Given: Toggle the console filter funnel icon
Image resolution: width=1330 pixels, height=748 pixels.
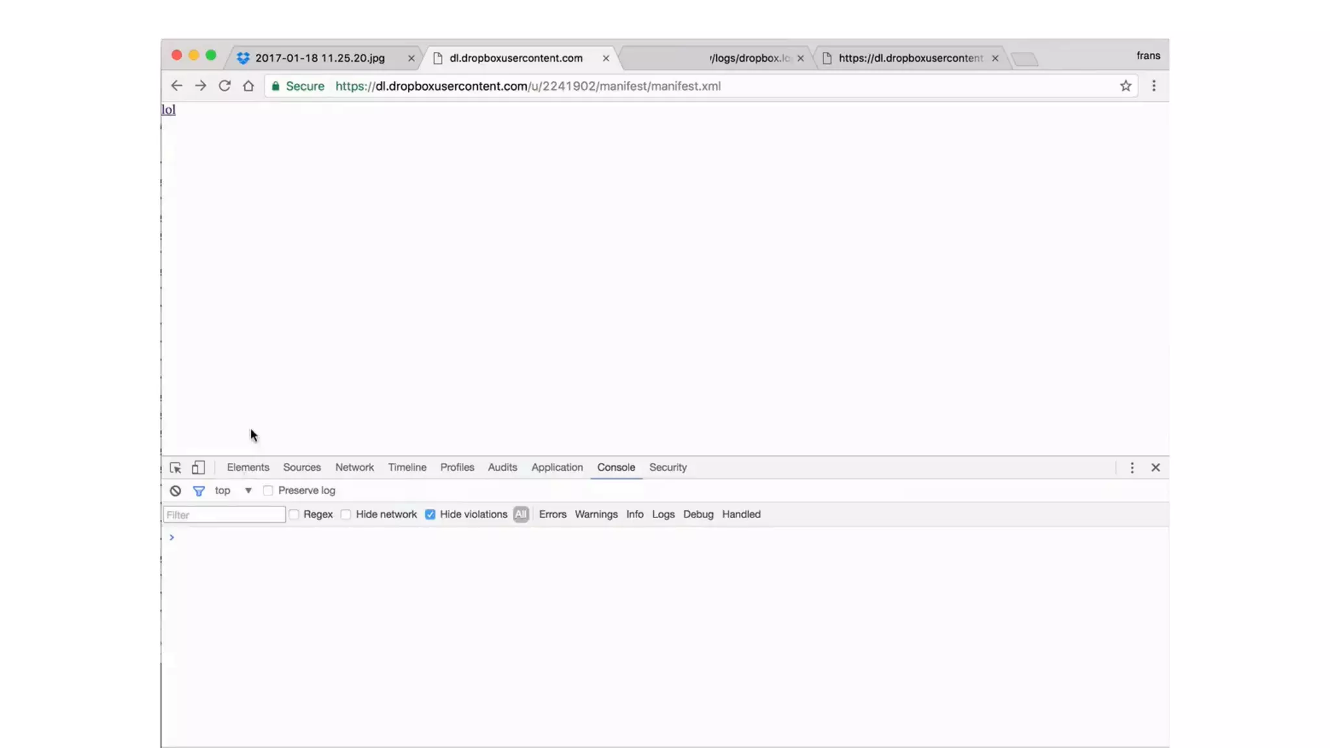Looking at the screenshot, I should [199, 491].
